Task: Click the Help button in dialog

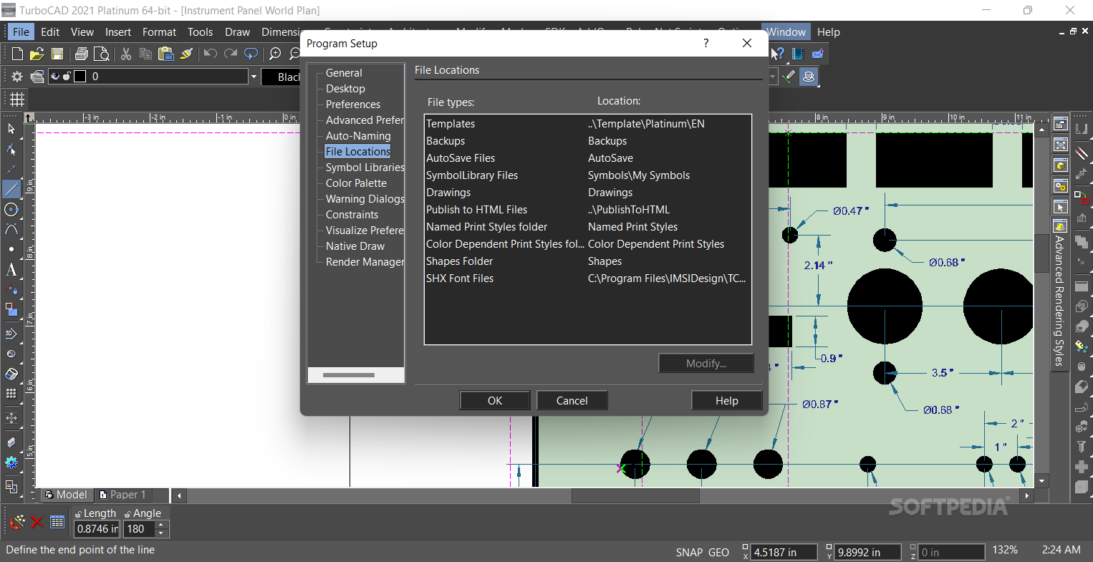Action: pos(727,401)
